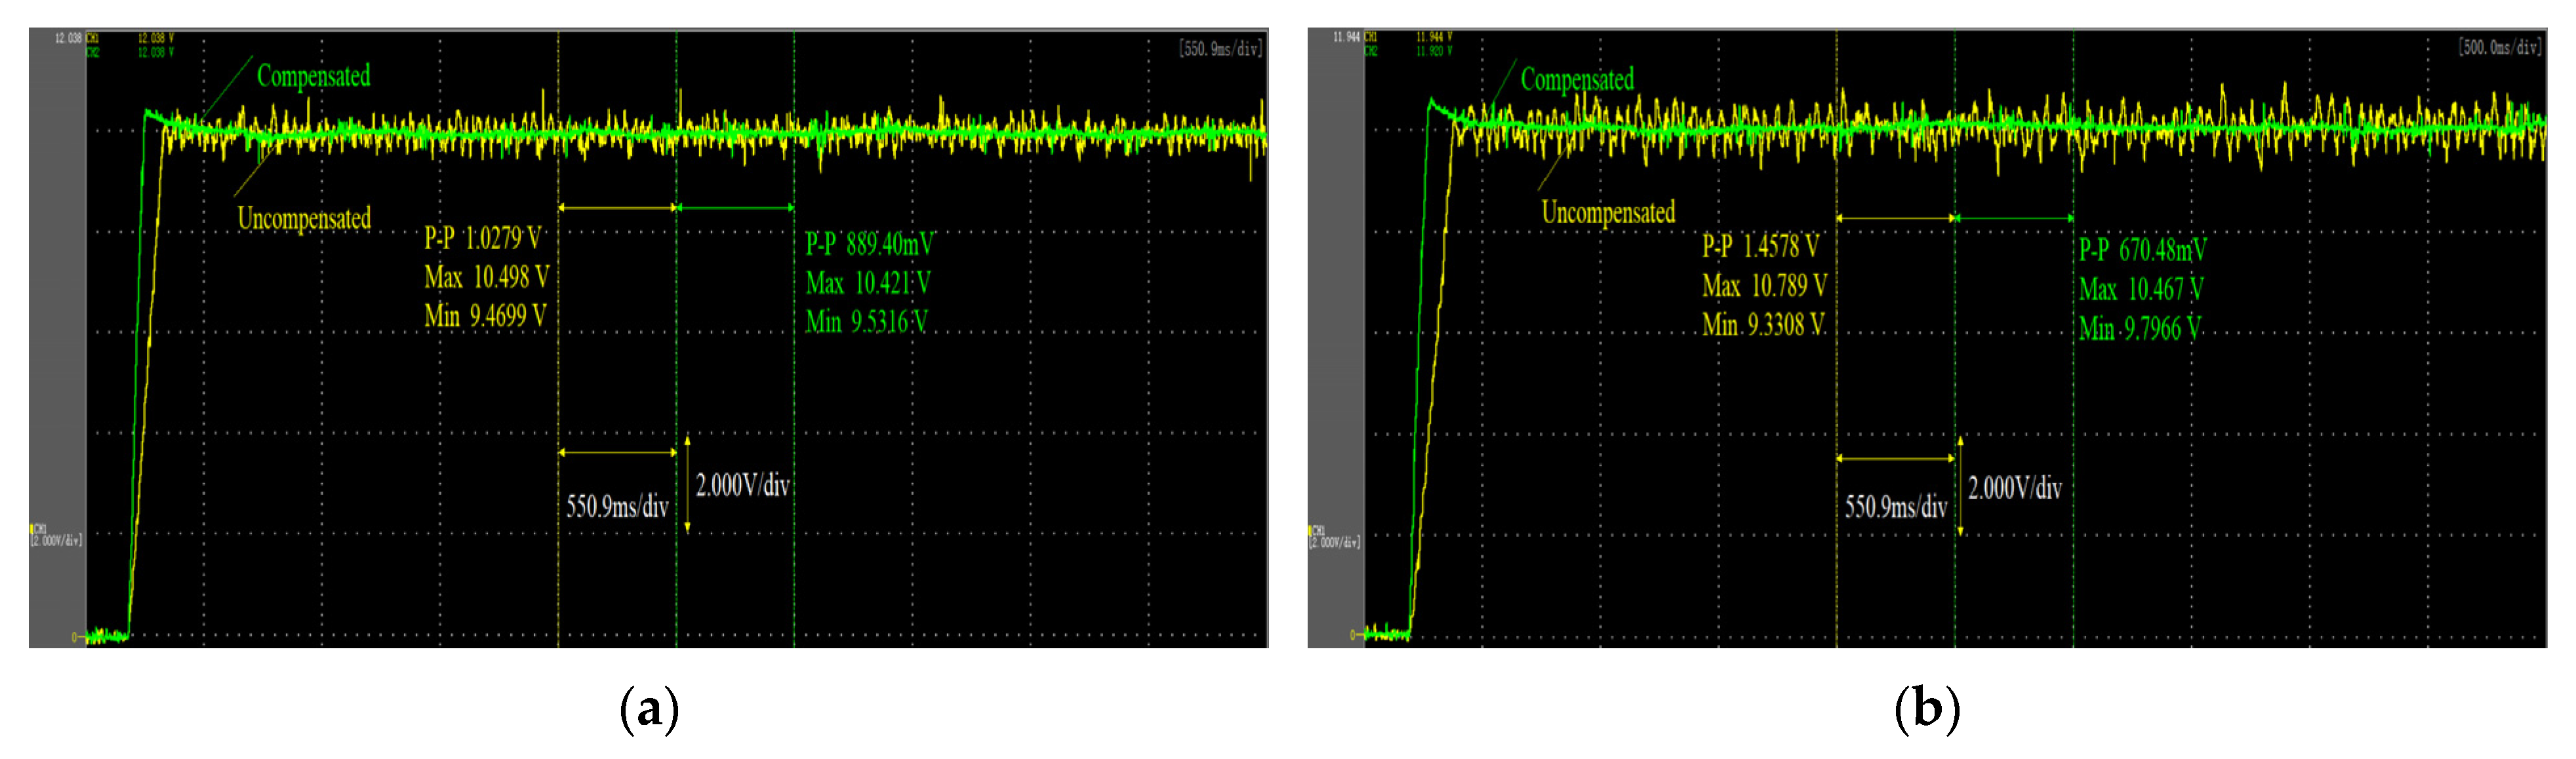
Task: Click CH1 label in left oscilloscope
Action: point(93,38)
